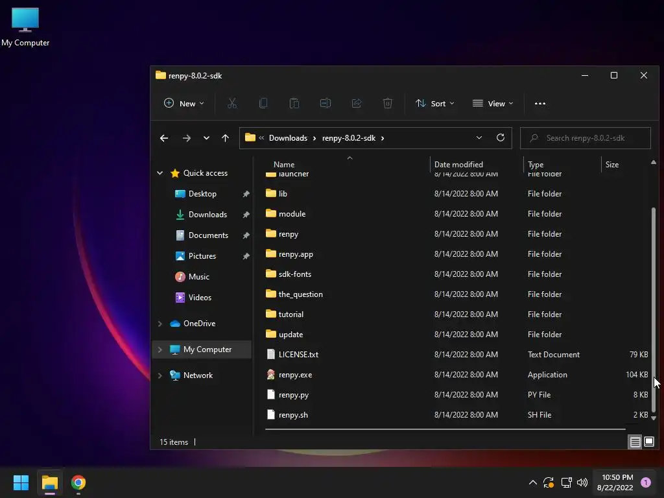Click the Cut scissors icon in toolbar
This screenshot has width=664, height=498.
[232, 103]
